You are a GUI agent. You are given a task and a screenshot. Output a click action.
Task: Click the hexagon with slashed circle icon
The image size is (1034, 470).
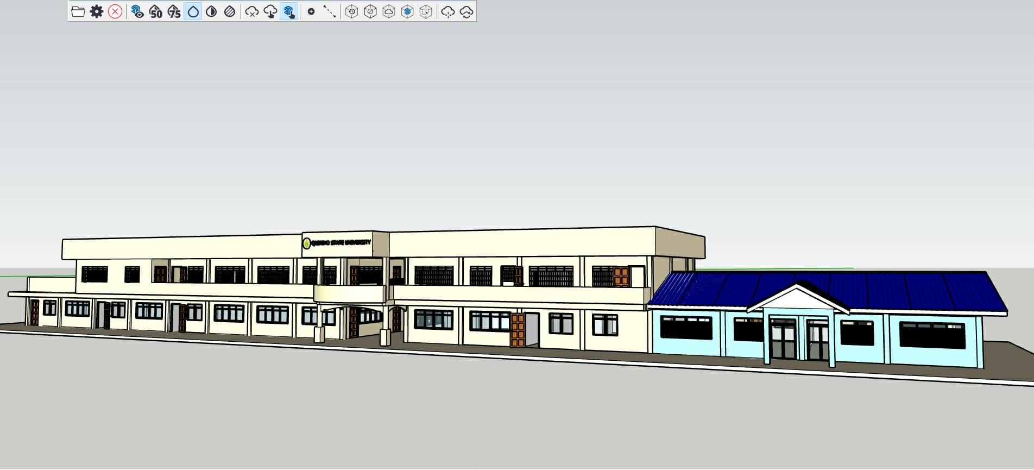370,11
